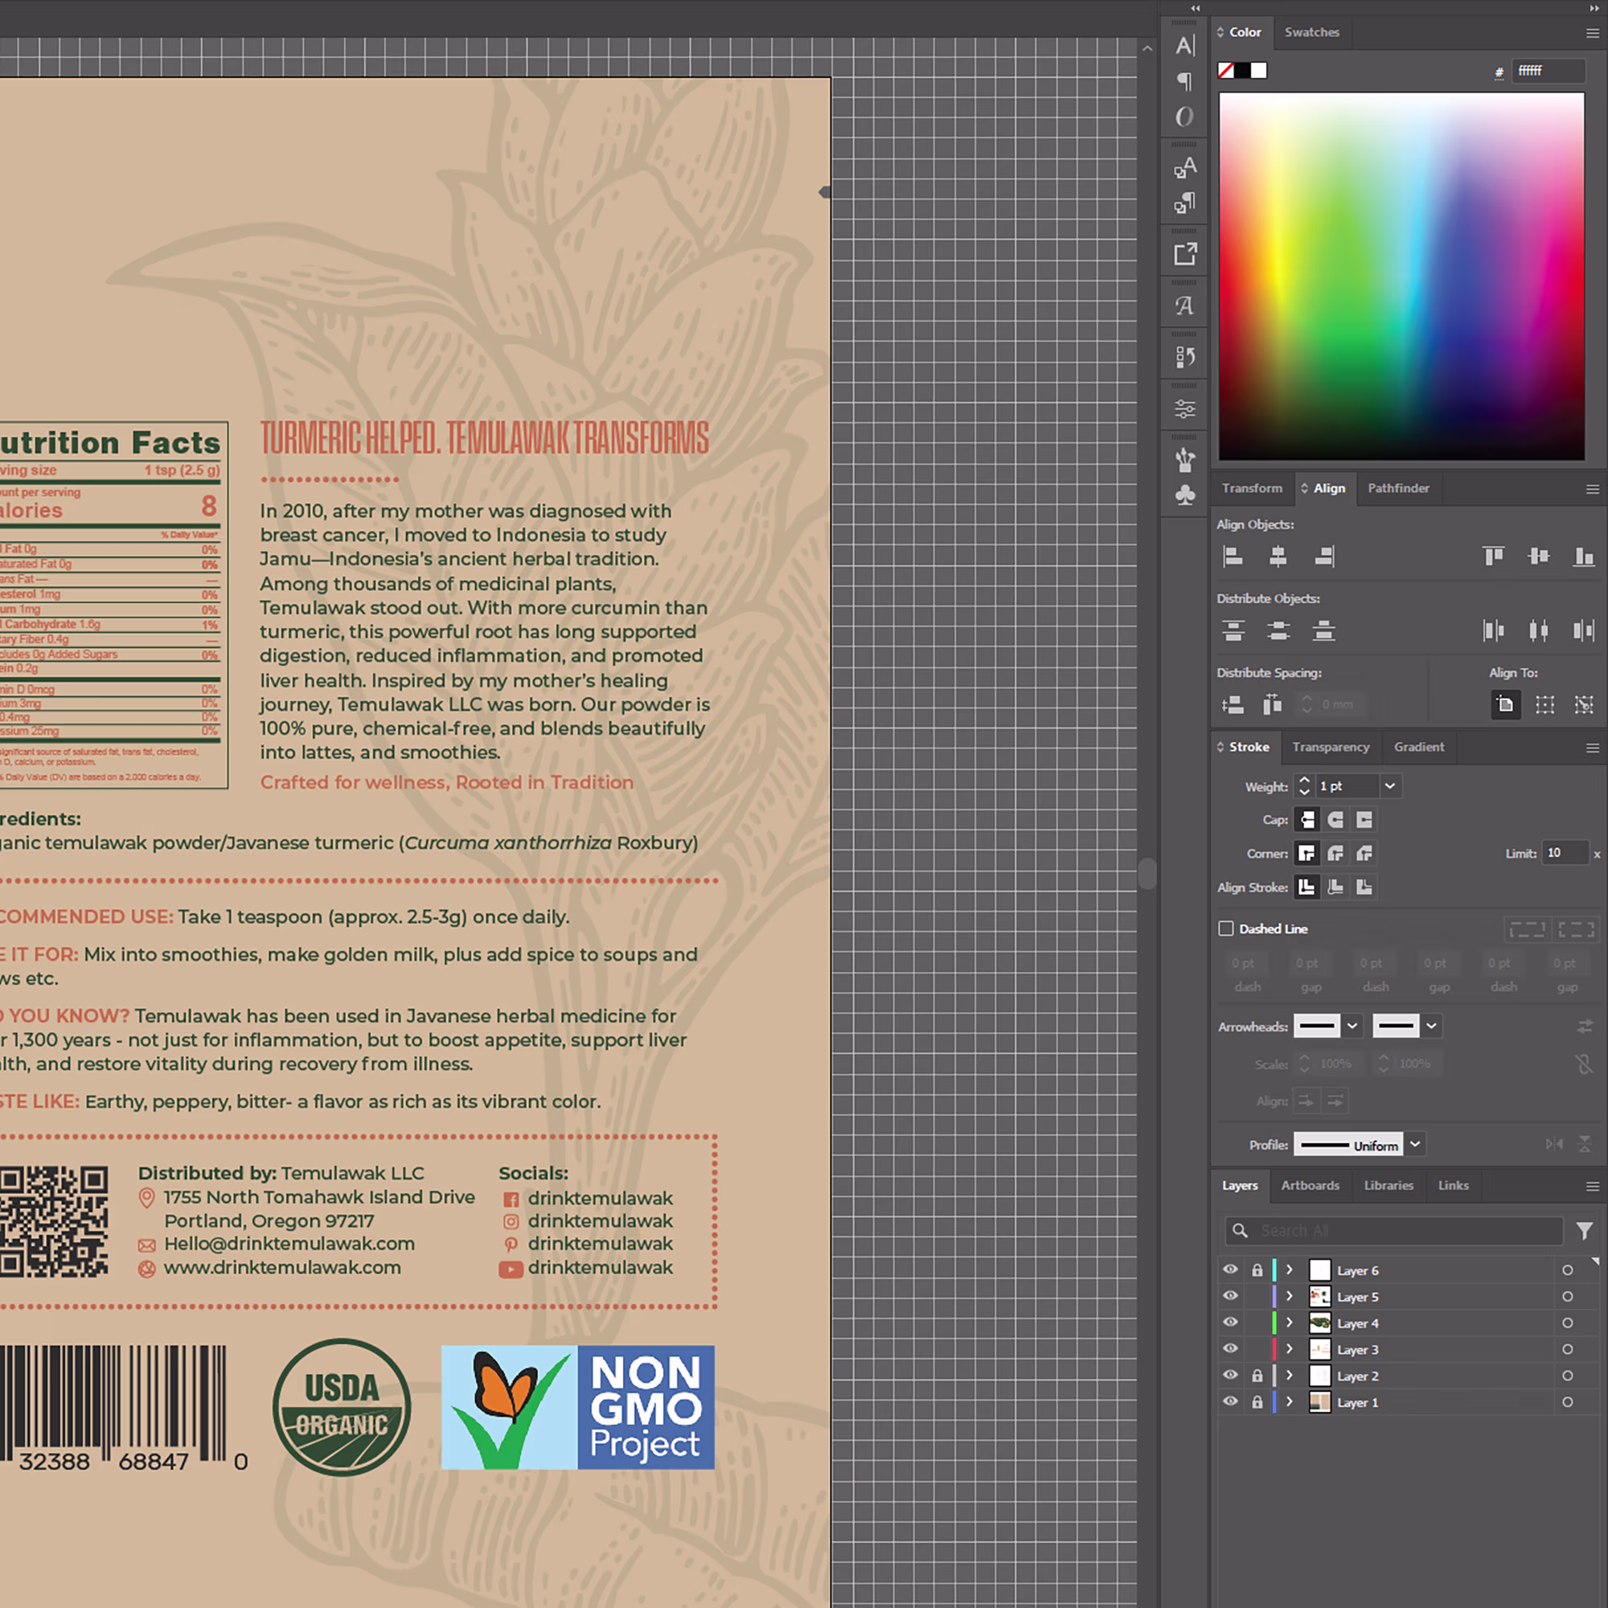1608x1608 pixels.
Task: Click the layers filter funnel icon
Action: pos(1584,1230)
